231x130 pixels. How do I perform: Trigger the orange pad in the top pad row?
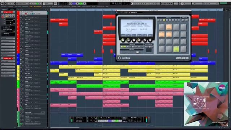pos(169,27)
